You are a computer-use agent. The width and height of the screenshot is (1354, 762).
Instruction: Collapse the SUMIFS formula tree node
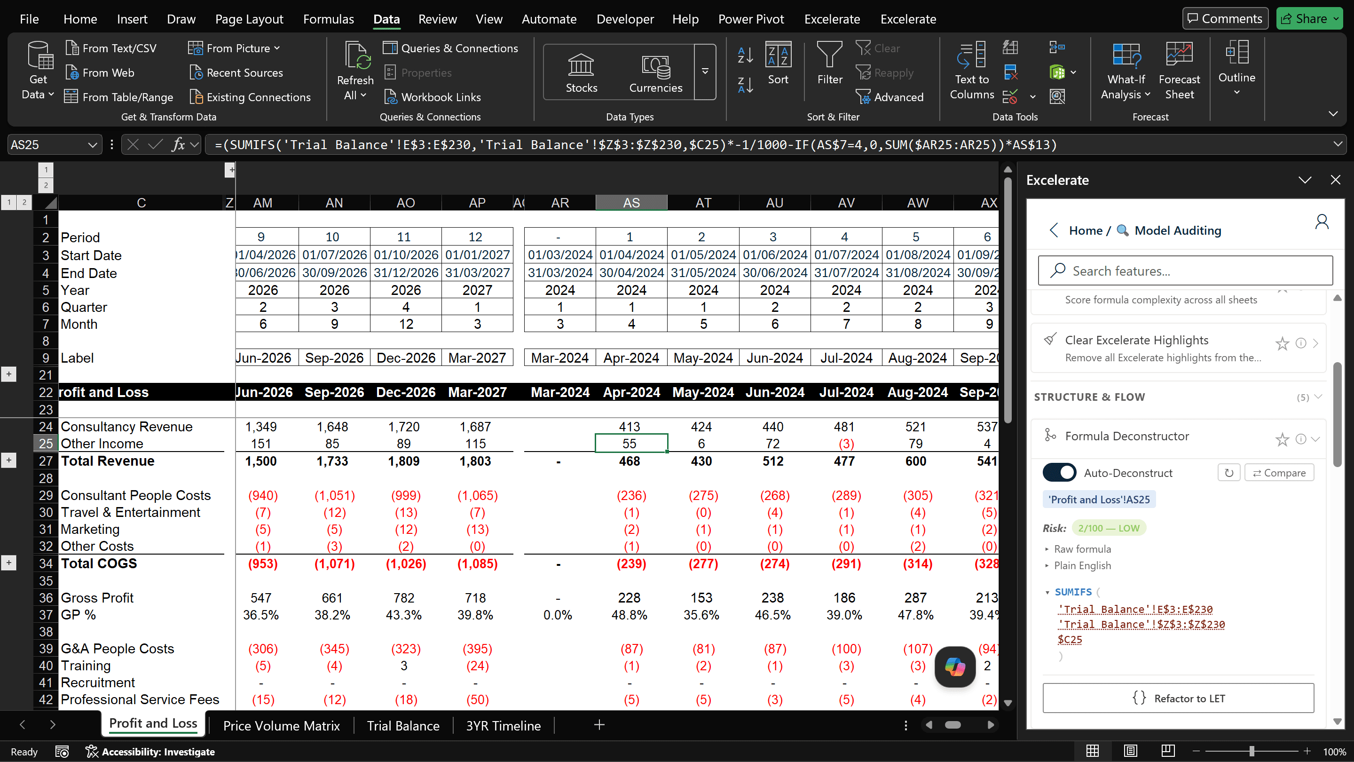tap(1047, 592)
